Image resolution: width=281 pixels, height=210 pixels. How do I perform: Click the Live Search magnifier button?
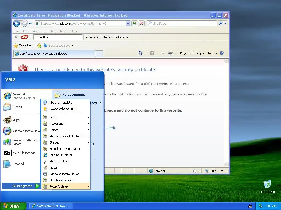221,23
